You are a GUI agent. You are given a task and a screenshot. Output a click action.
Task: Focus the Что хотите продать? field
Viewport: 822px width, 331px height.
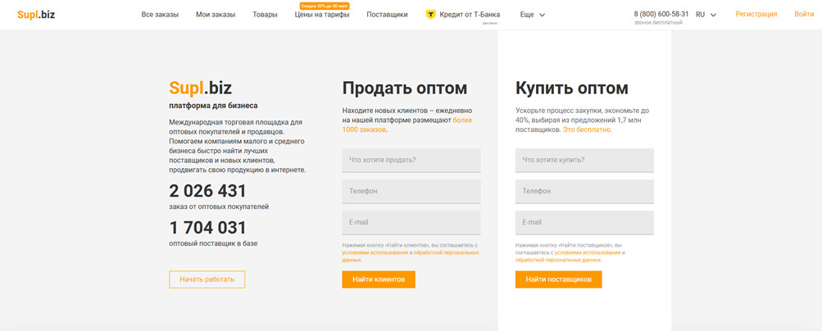coord(411,161)
